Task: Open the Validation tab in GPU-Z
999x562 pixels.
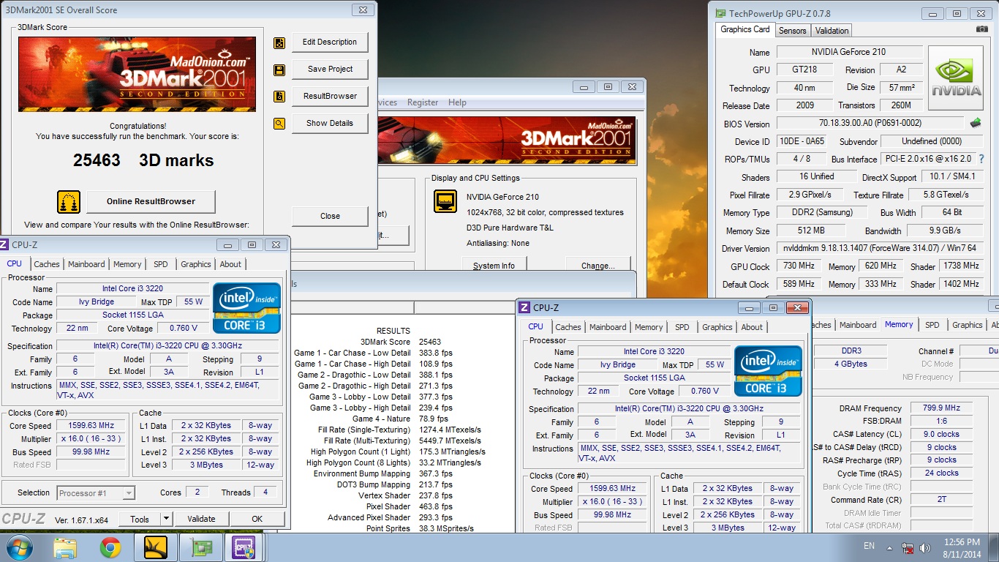Action: (832, 31)
